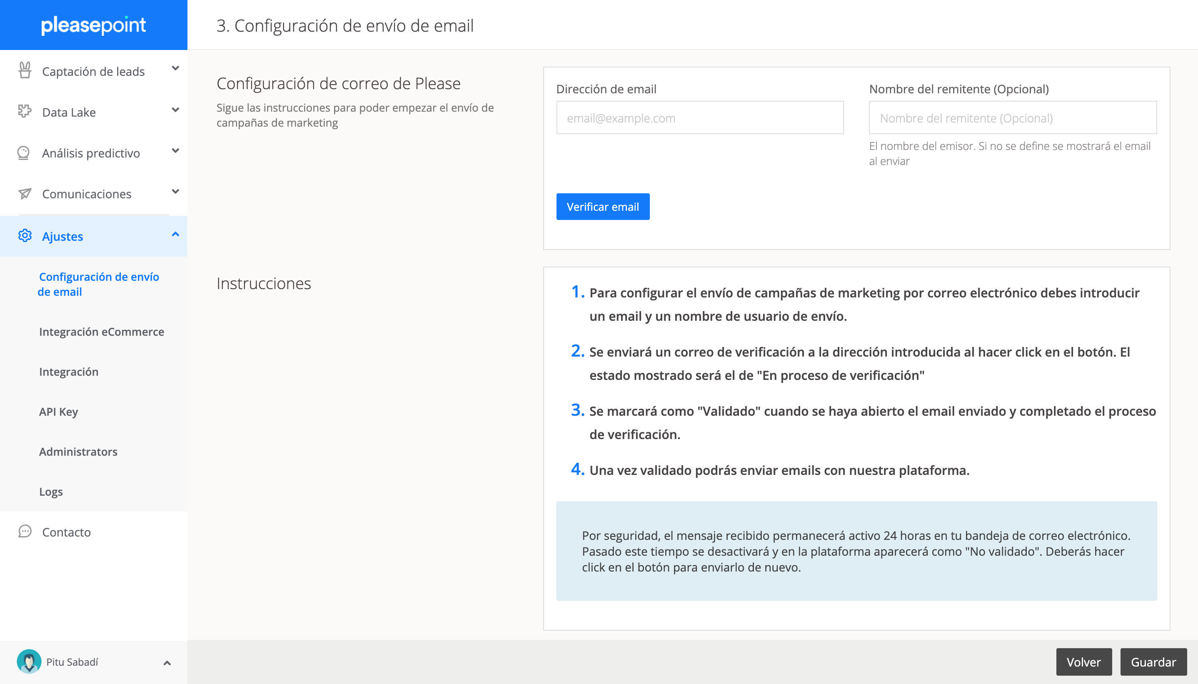Go to the API Key page
The height and width of the screenshot is (684, 1198).
pos(58,412)
